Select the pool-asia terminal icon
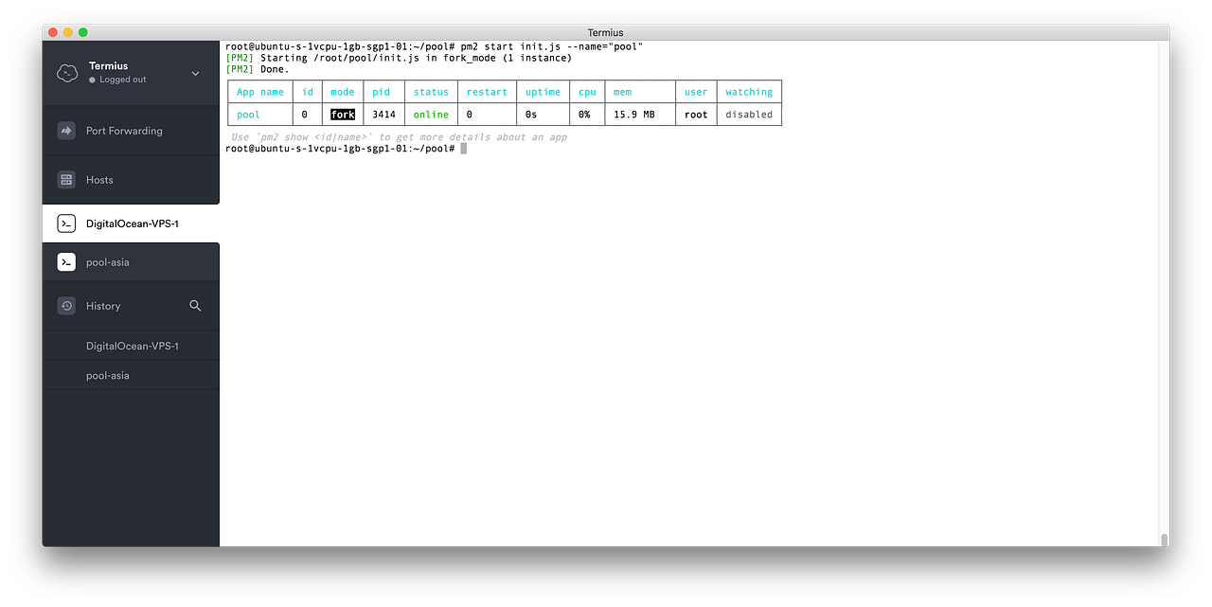The width and height of the screenshot is (1212, 607). pyautogui.click(x=65, y=261)
